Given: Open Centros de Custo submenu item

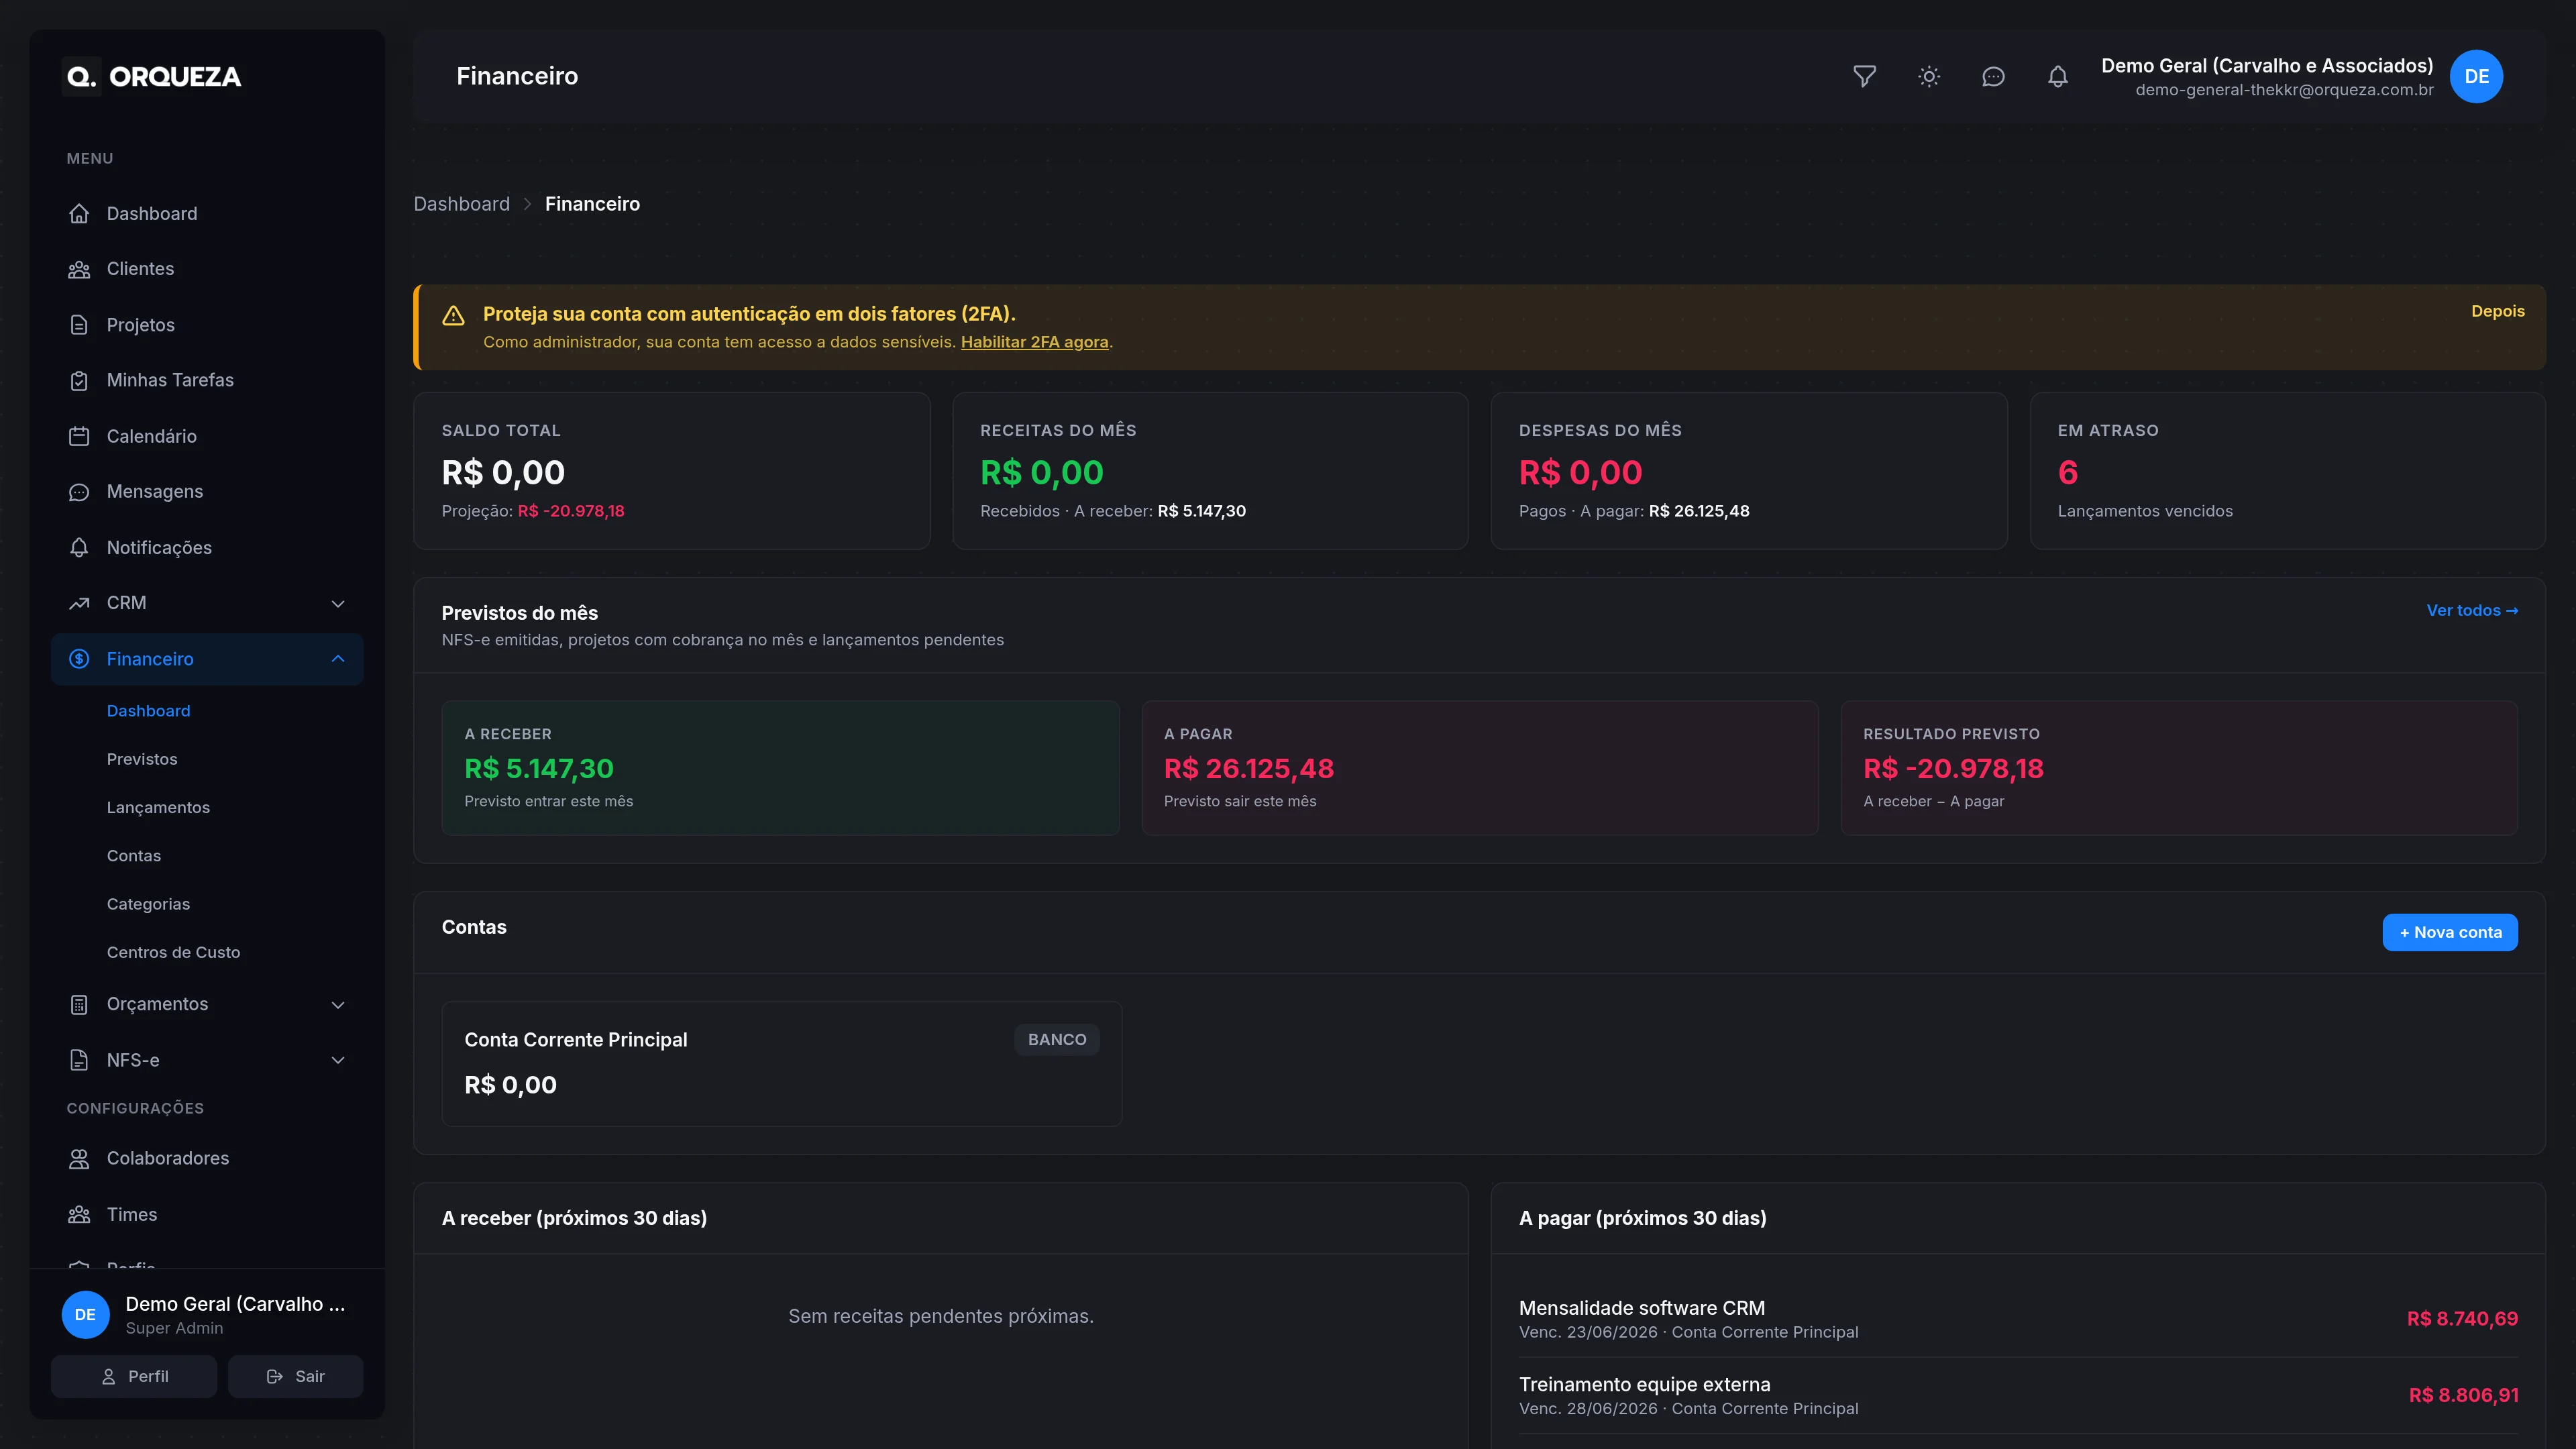Looking at the screenshot, I should point(173,952).
